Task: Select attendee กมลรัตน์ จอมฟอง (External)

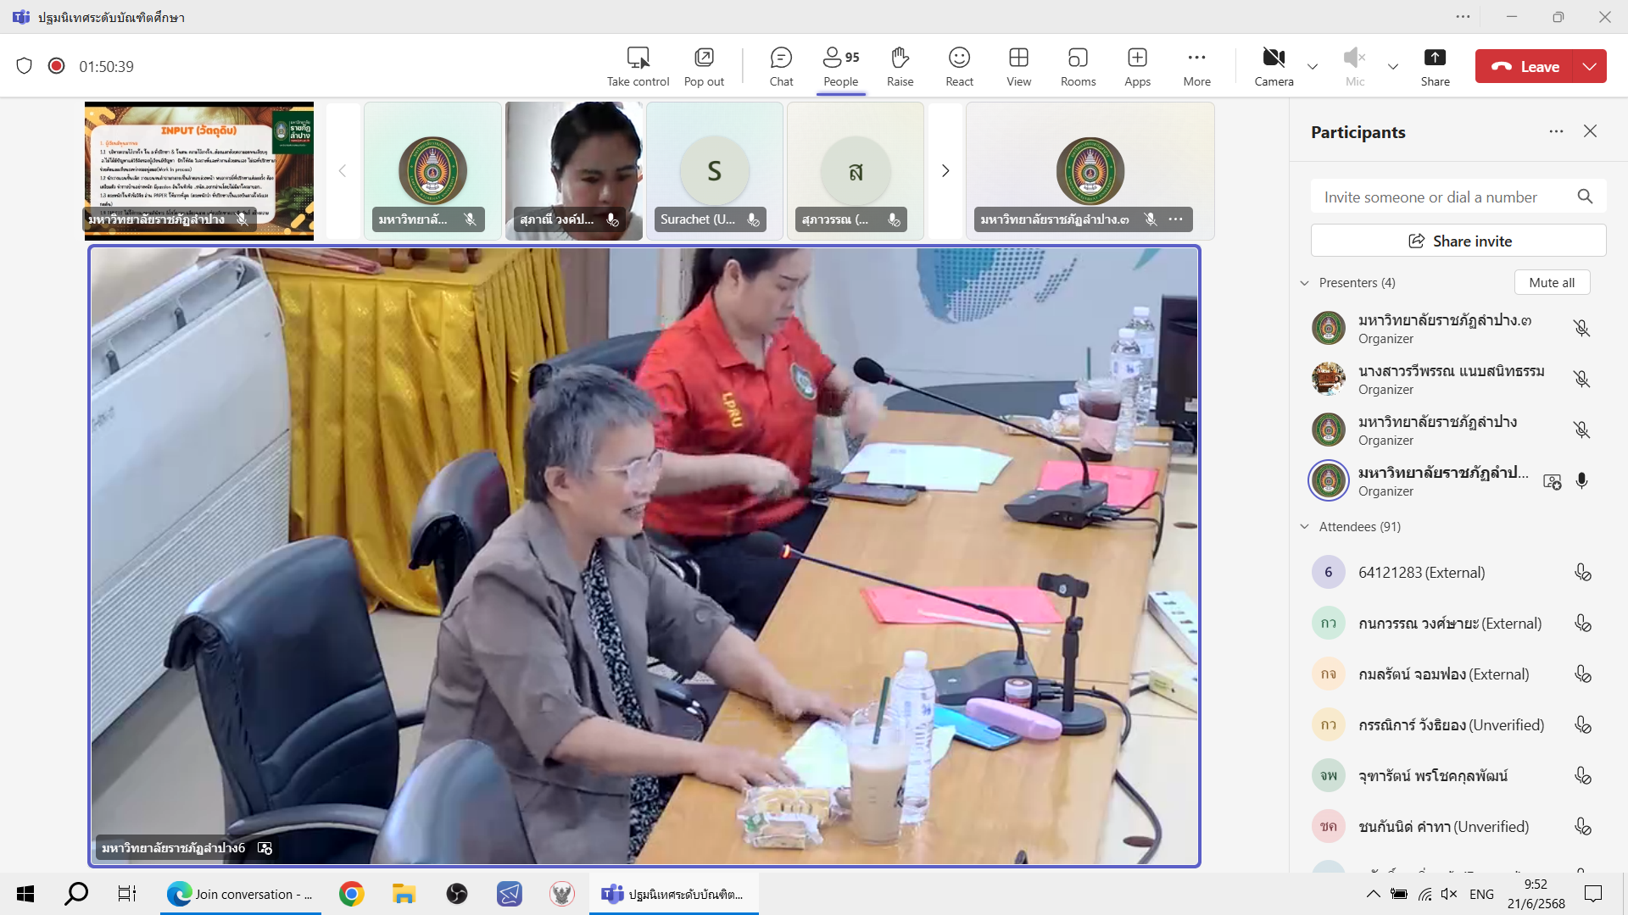Action: [x=1450, y=674]
